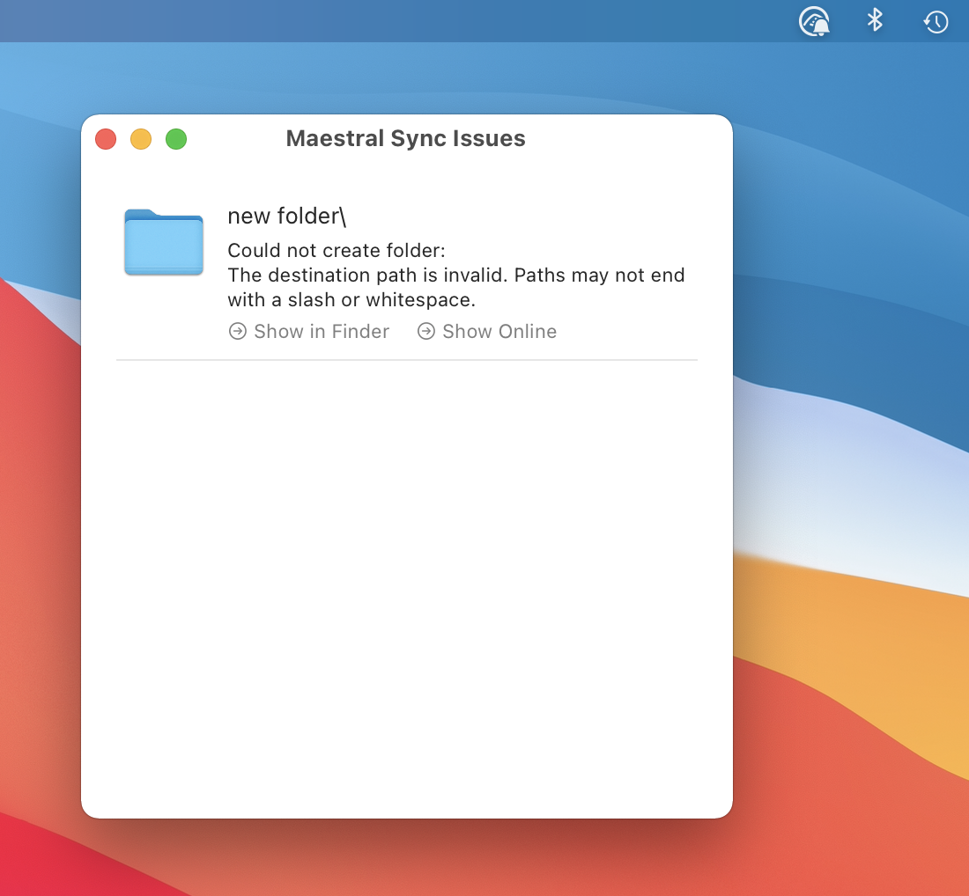Open the Time Machine menu bar icon
This screenshot has height=896, width=969.
click(936, 22)
